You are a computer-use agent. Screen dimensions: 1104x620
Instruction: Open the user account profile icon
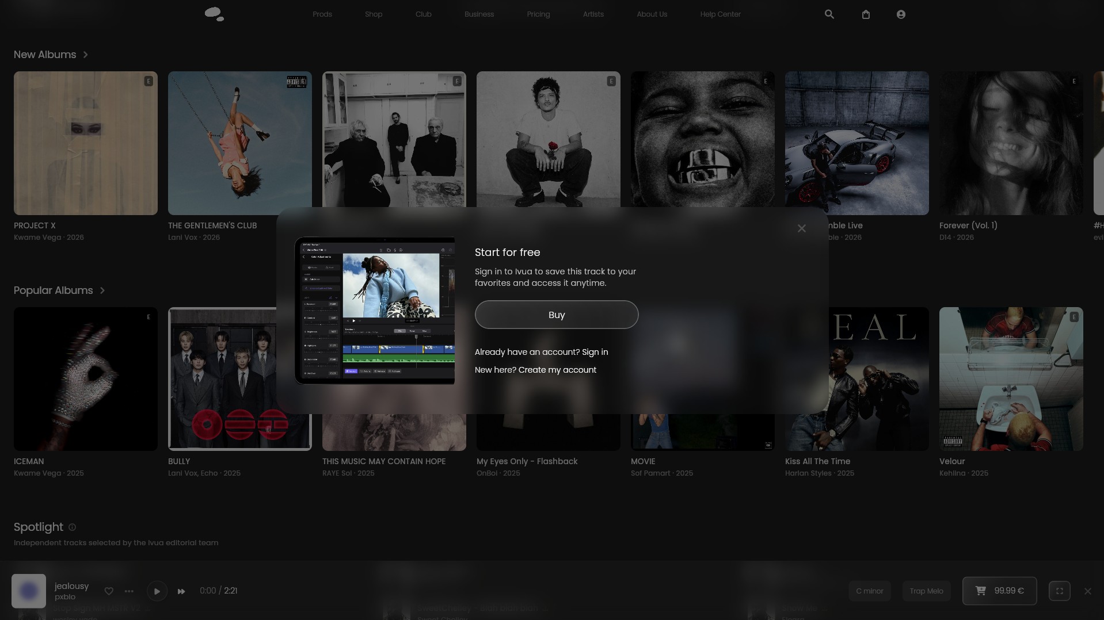[901, 14]
